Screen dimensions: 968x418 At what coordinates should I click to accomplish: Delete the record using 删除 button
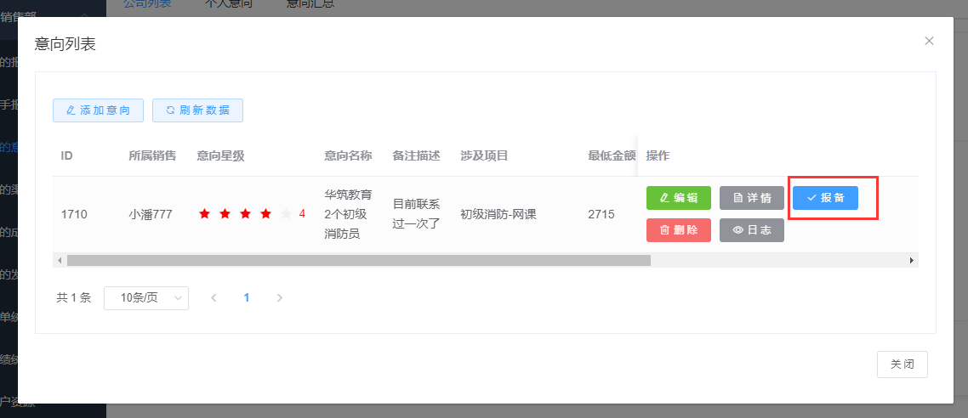678,230
